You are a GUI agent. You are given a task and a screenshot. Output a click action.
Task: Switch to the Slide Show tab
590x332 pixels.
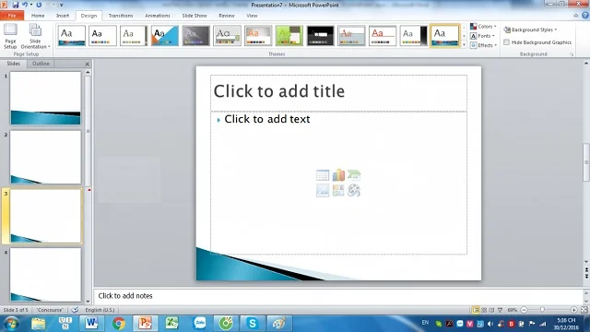pyautogui.click(x=195, y=16)
